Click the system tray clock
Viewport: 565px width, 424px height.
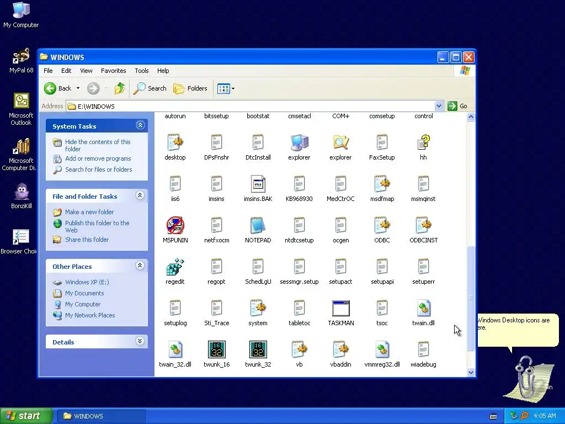tap(545, 416)
